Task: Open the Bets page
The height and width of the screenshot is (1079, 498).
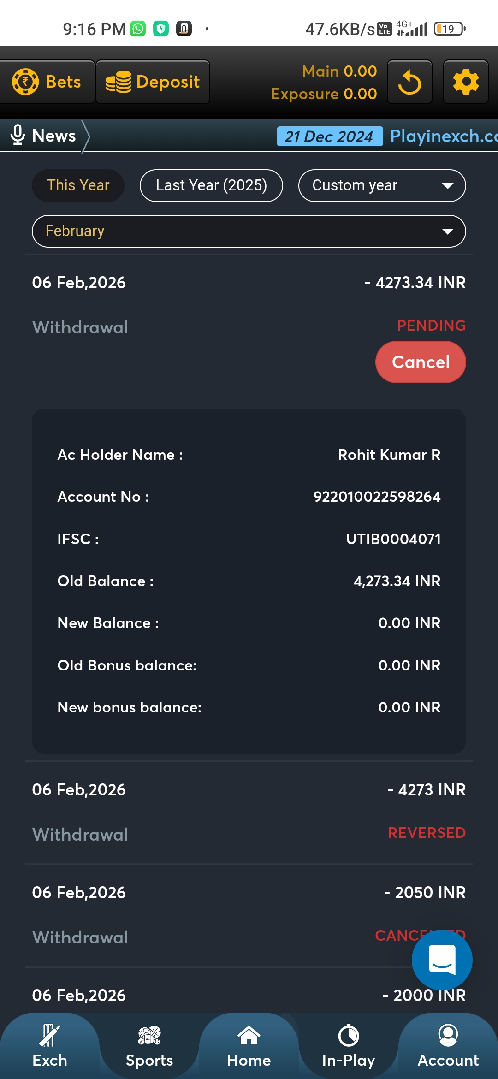Action: click(x=47, y=82)
